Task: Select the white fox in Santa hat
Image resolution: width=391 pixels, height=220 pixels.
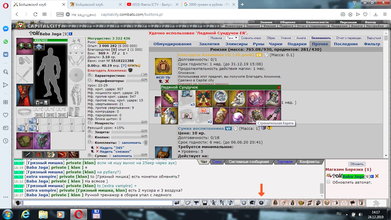Action: coord(169,116)
